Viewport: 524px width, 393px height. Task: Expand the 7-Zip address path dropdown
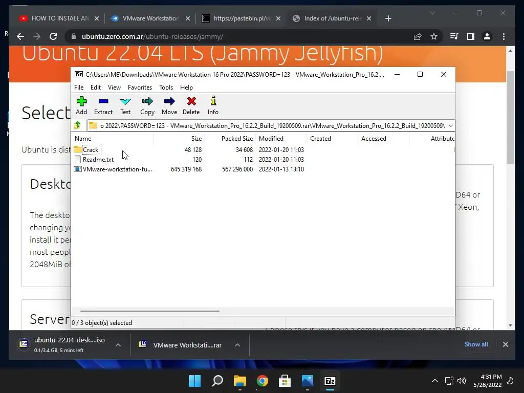pos(450,126)
